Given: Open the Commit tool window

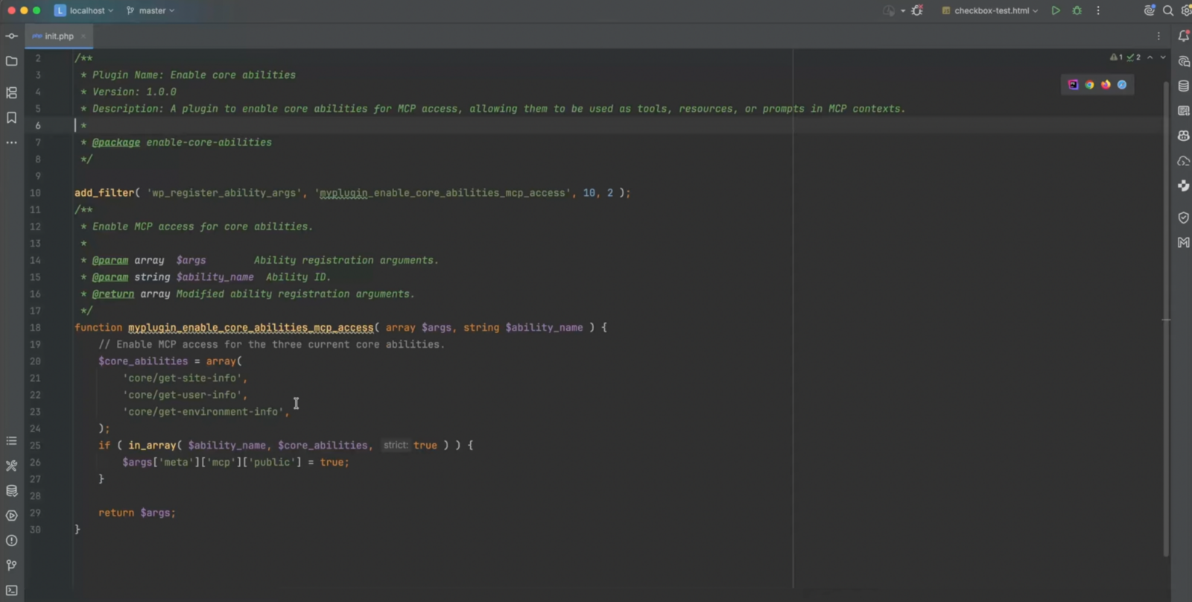Looking at the screenshot, I should click(11, 36).
